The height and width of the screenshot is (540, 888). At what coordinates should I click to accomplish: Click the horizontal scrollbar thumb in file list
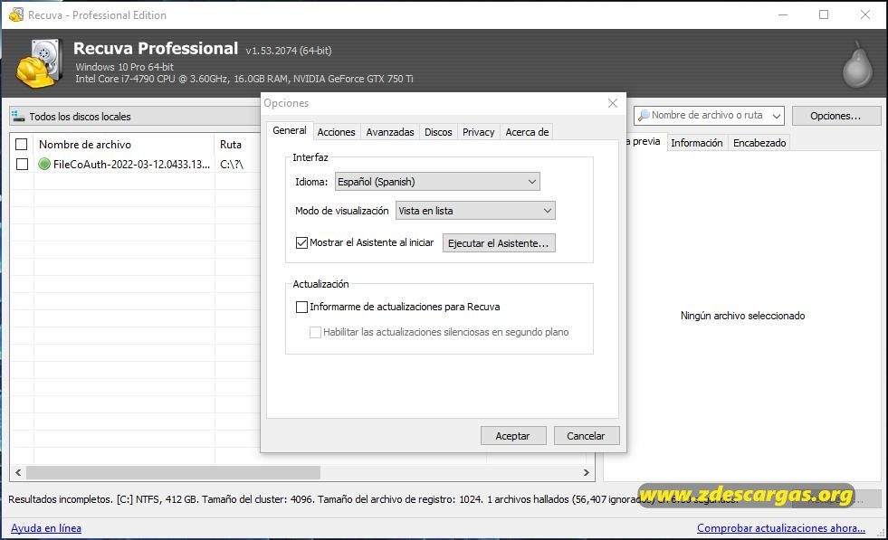click(173, 473)
